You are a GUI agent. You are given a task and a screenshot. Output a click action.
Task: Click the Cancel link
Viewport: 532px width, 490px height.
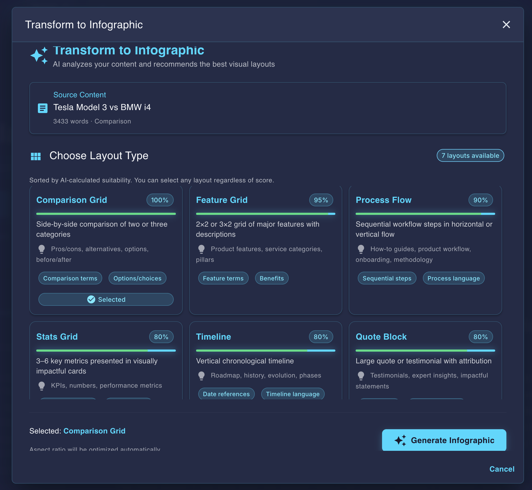[502, 469]
